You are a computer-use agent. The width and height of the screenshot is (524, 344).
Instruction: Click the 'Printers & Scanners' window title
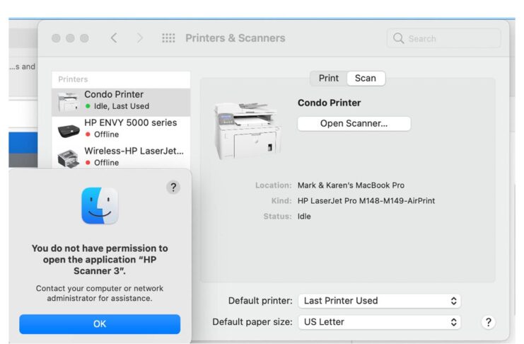(x=235, y=38)
